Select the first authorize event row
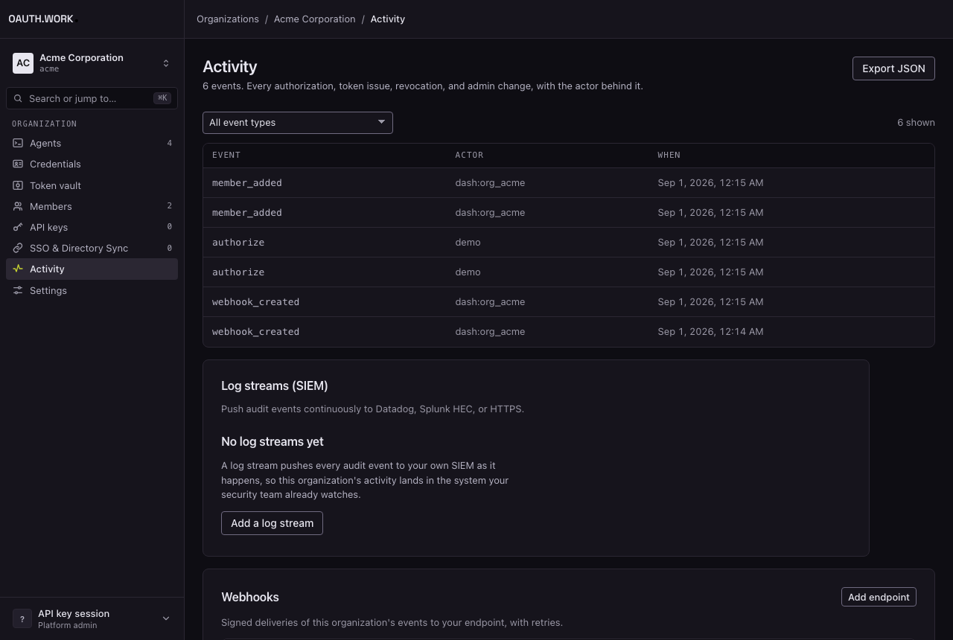This screenshot has height=640, width=953. 569,242
